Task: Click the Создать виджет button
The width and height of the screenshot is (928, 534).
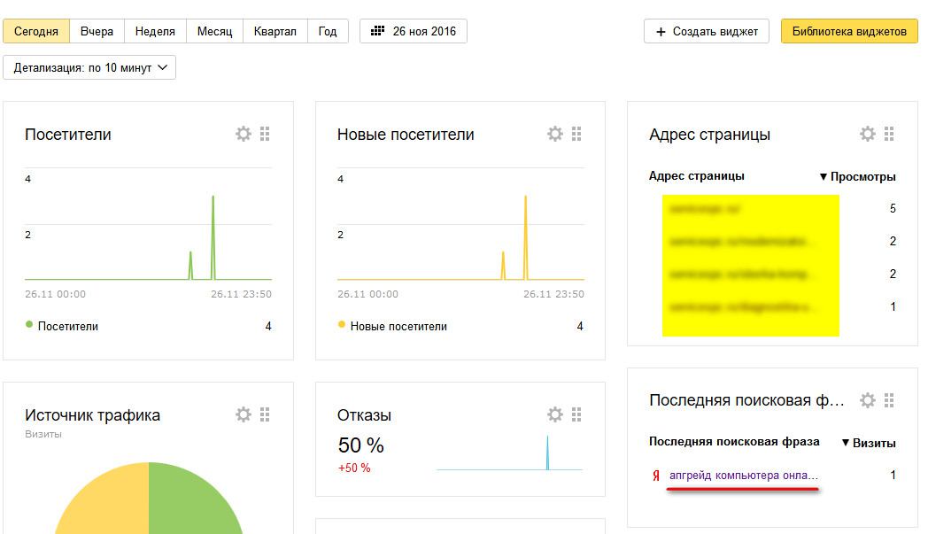Action: [707, 31]
